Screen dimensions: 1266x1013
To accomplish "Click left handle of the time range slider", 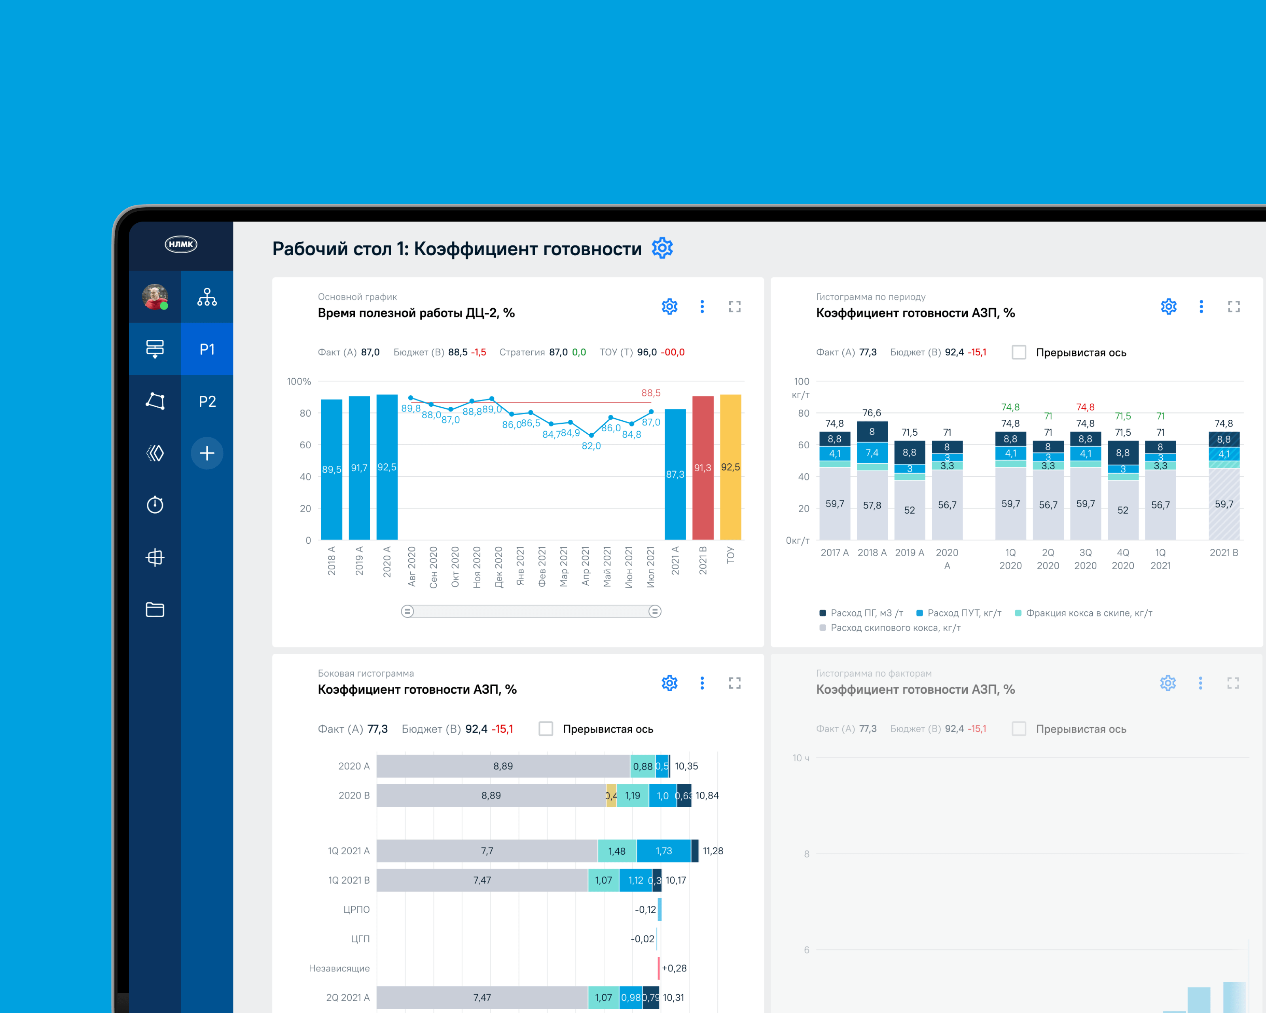I will point(407,611).
